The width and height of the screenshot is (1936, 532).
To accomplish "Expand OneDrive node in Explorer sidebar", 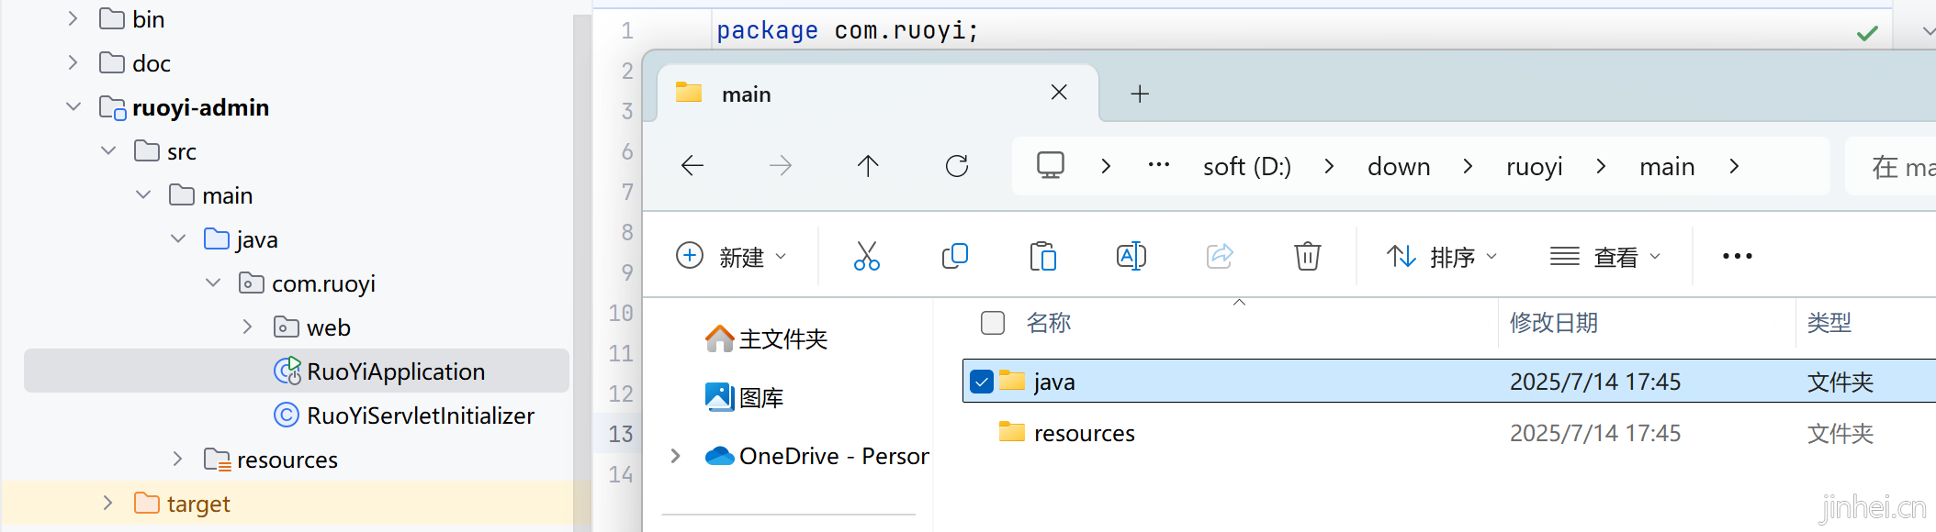I will (x=676, y=456).
